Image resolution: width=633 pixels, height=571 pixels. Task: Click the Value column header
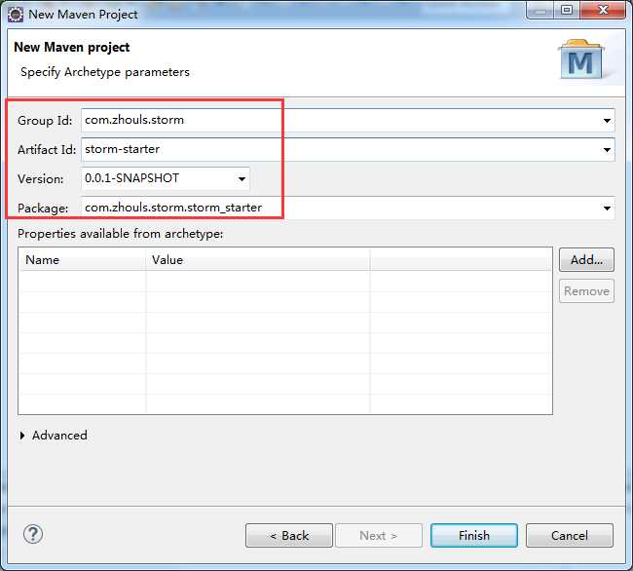click(257, 259)
